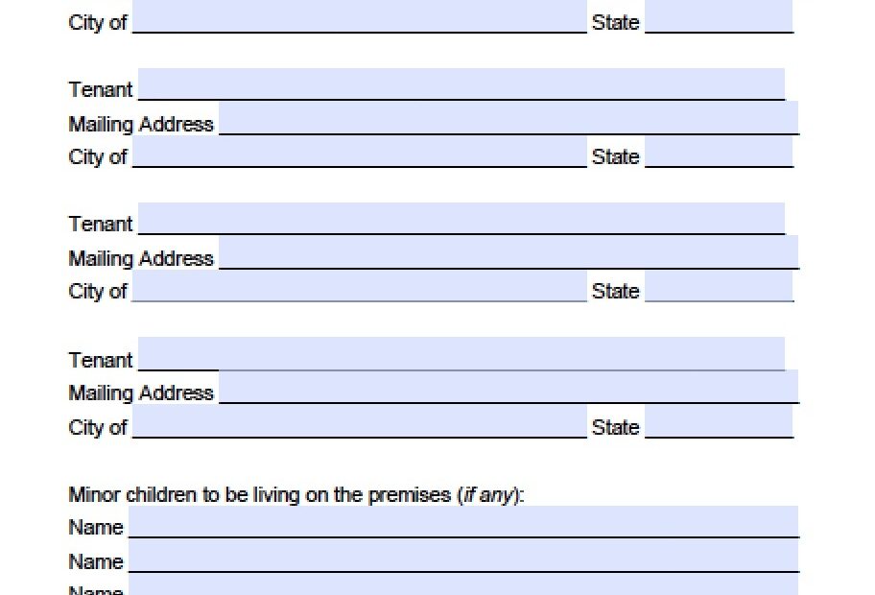
Task: Click the State field in third tenant block
Action: pyautogui.click(x=720, y=421)
